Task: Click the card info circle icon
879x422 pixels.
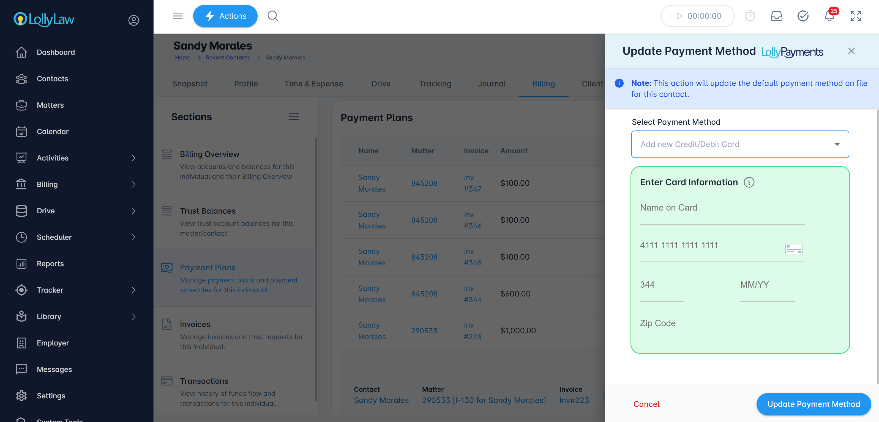Action: point(749,182)
